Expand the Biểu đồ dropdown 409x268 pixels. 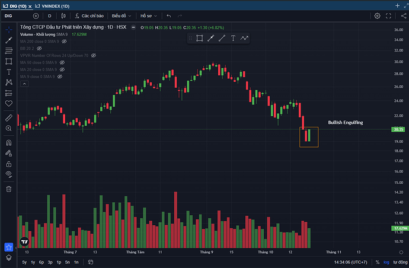point(121,16)
